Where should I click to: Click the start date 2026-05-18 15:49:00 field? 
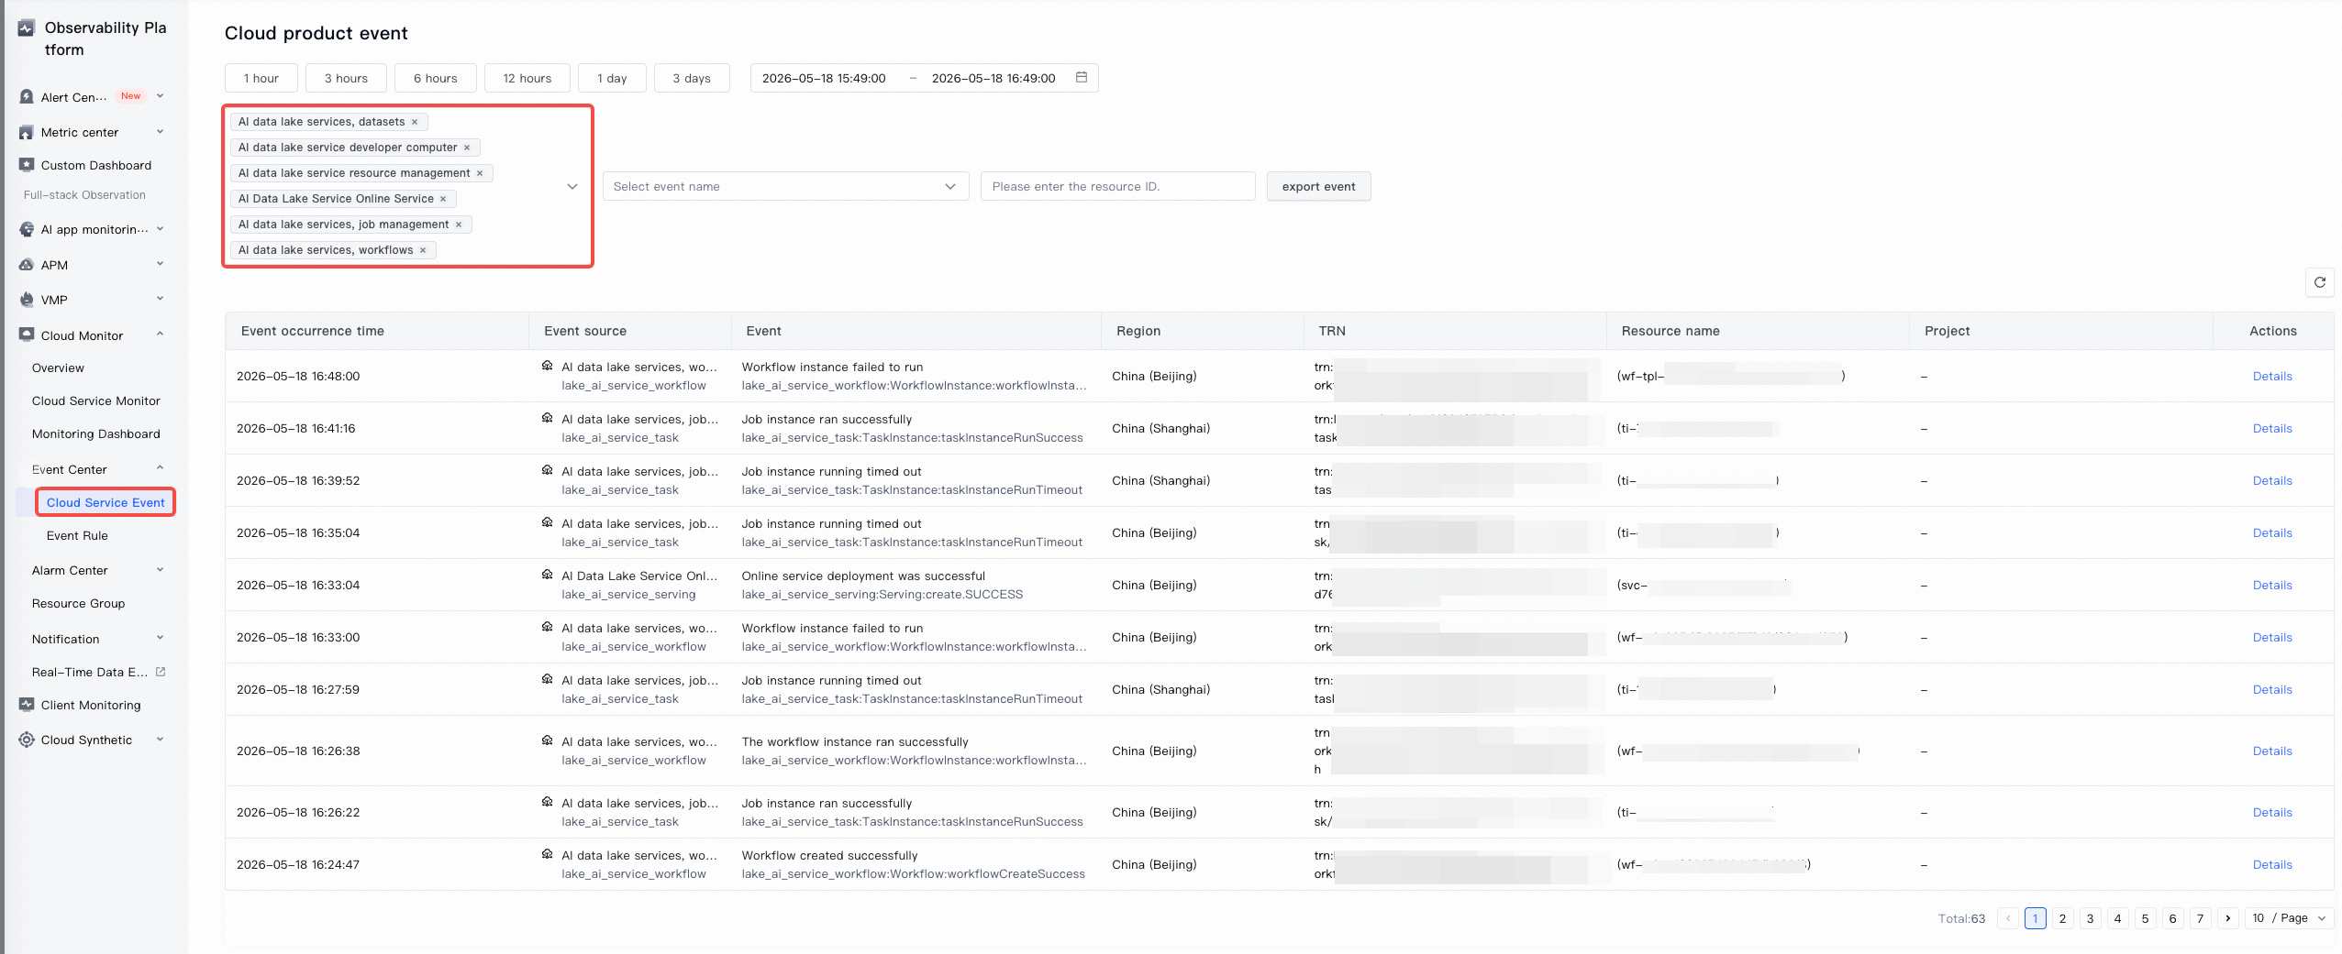point(824,78)
